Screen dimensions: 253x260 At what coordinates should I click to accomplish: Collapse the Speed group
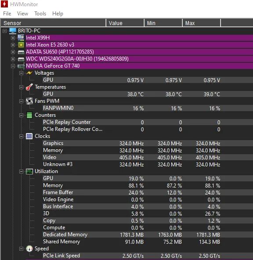pyautogui.click(x=21, y=249)
